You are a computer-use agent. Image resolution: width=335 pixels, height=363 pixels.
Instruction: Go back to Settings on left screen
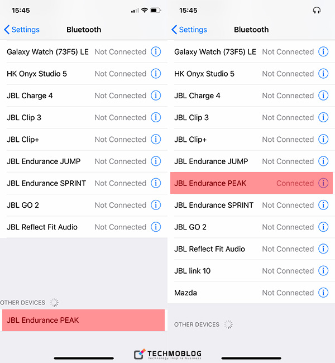point(22,30)
